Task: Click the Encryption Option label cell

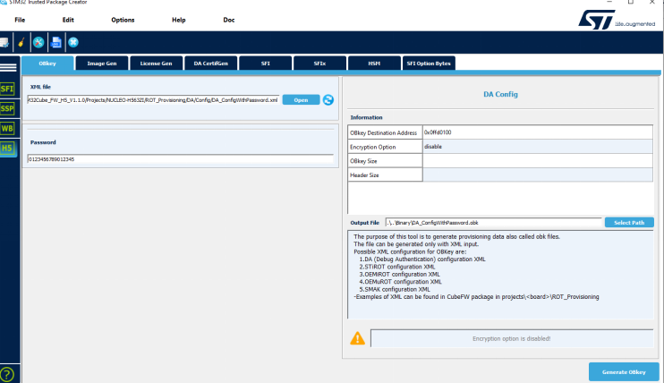Action: (x=386, y=147)
